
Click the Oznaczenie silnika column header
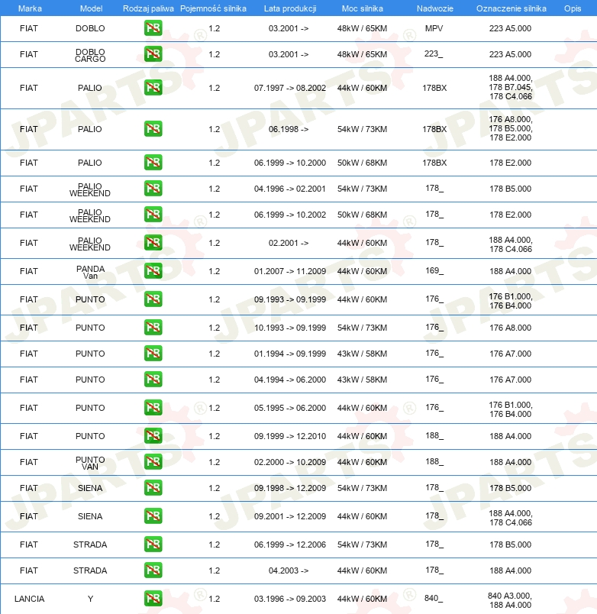point(511,8)
